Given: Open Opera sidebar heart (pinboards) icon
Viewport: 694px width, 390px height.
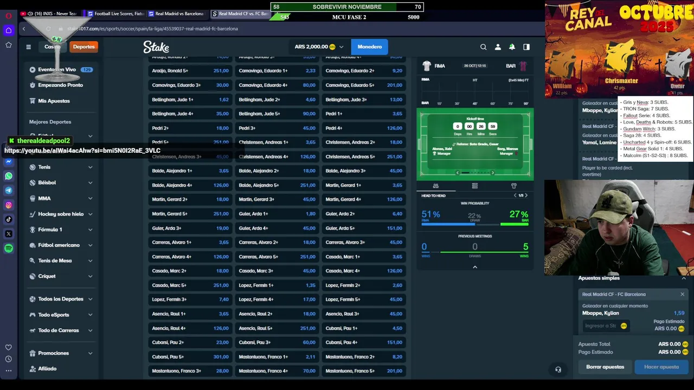Looking at the screenshot, I should tap(9, 347).
